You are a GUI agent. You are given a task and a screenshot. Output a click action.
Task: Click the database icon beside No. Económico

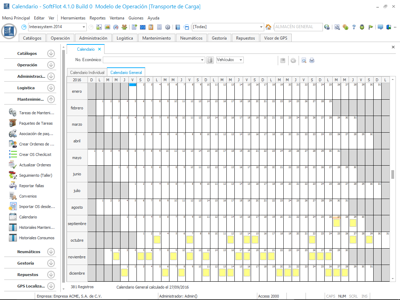coord(210,60)
